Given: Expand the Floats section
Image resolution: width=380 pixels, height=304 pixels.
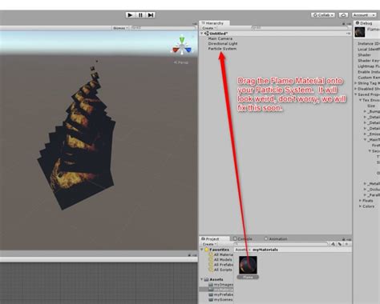Looking at the screenshot, I should click(360, 201).
